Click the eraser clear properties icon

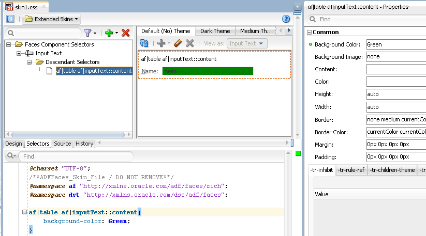coord(178,43)
